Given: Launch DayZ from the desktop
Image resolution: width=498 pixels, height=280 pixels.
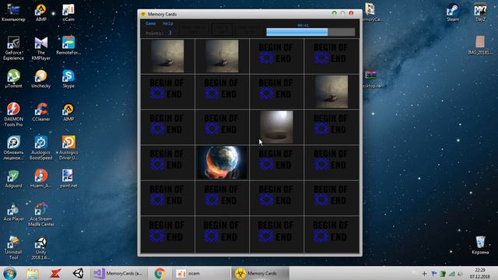Looking at the screenshot, I should pos(480,12).
